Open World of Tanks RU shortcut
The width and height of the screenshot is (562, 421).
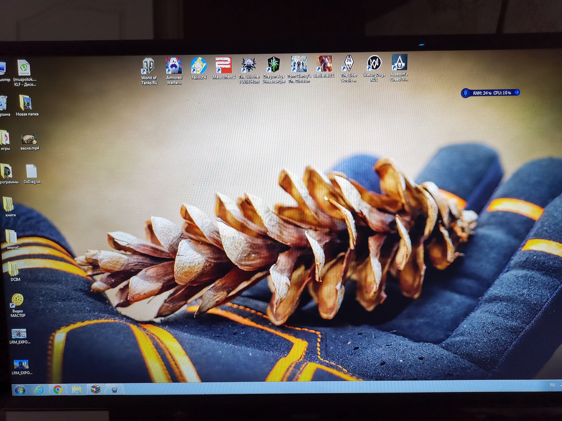click(148, 67)
